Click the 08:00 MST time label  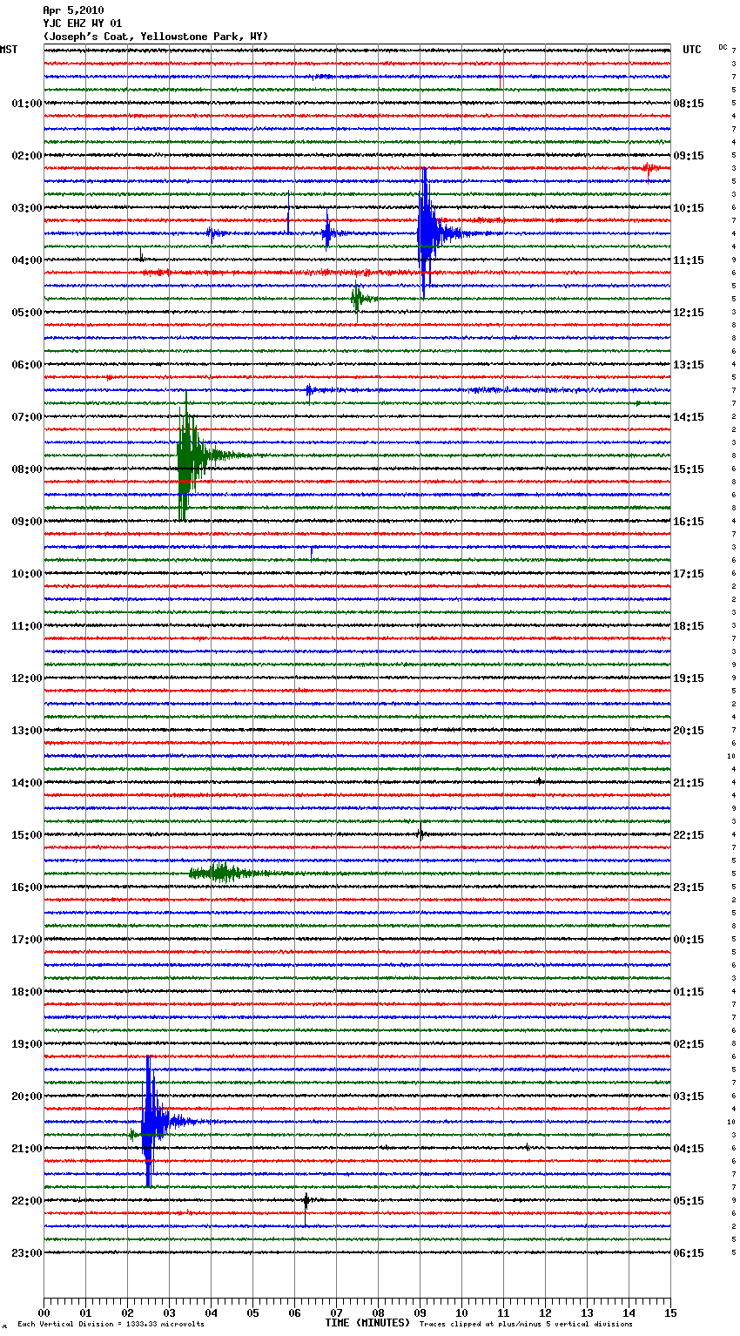coord(26,469)
